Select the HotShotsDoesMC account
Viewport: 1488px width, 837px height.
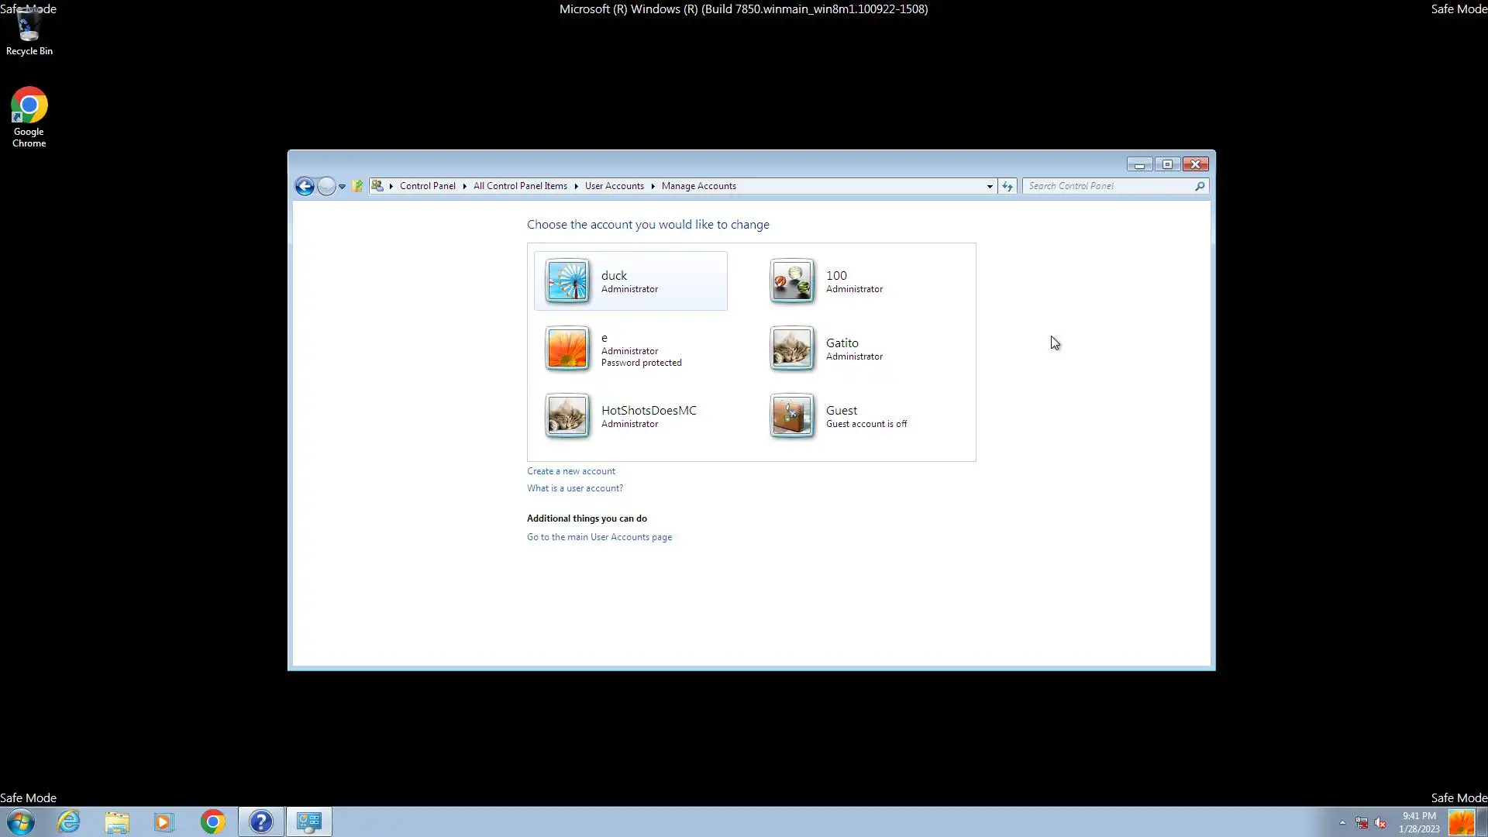[x=648, y=411]
